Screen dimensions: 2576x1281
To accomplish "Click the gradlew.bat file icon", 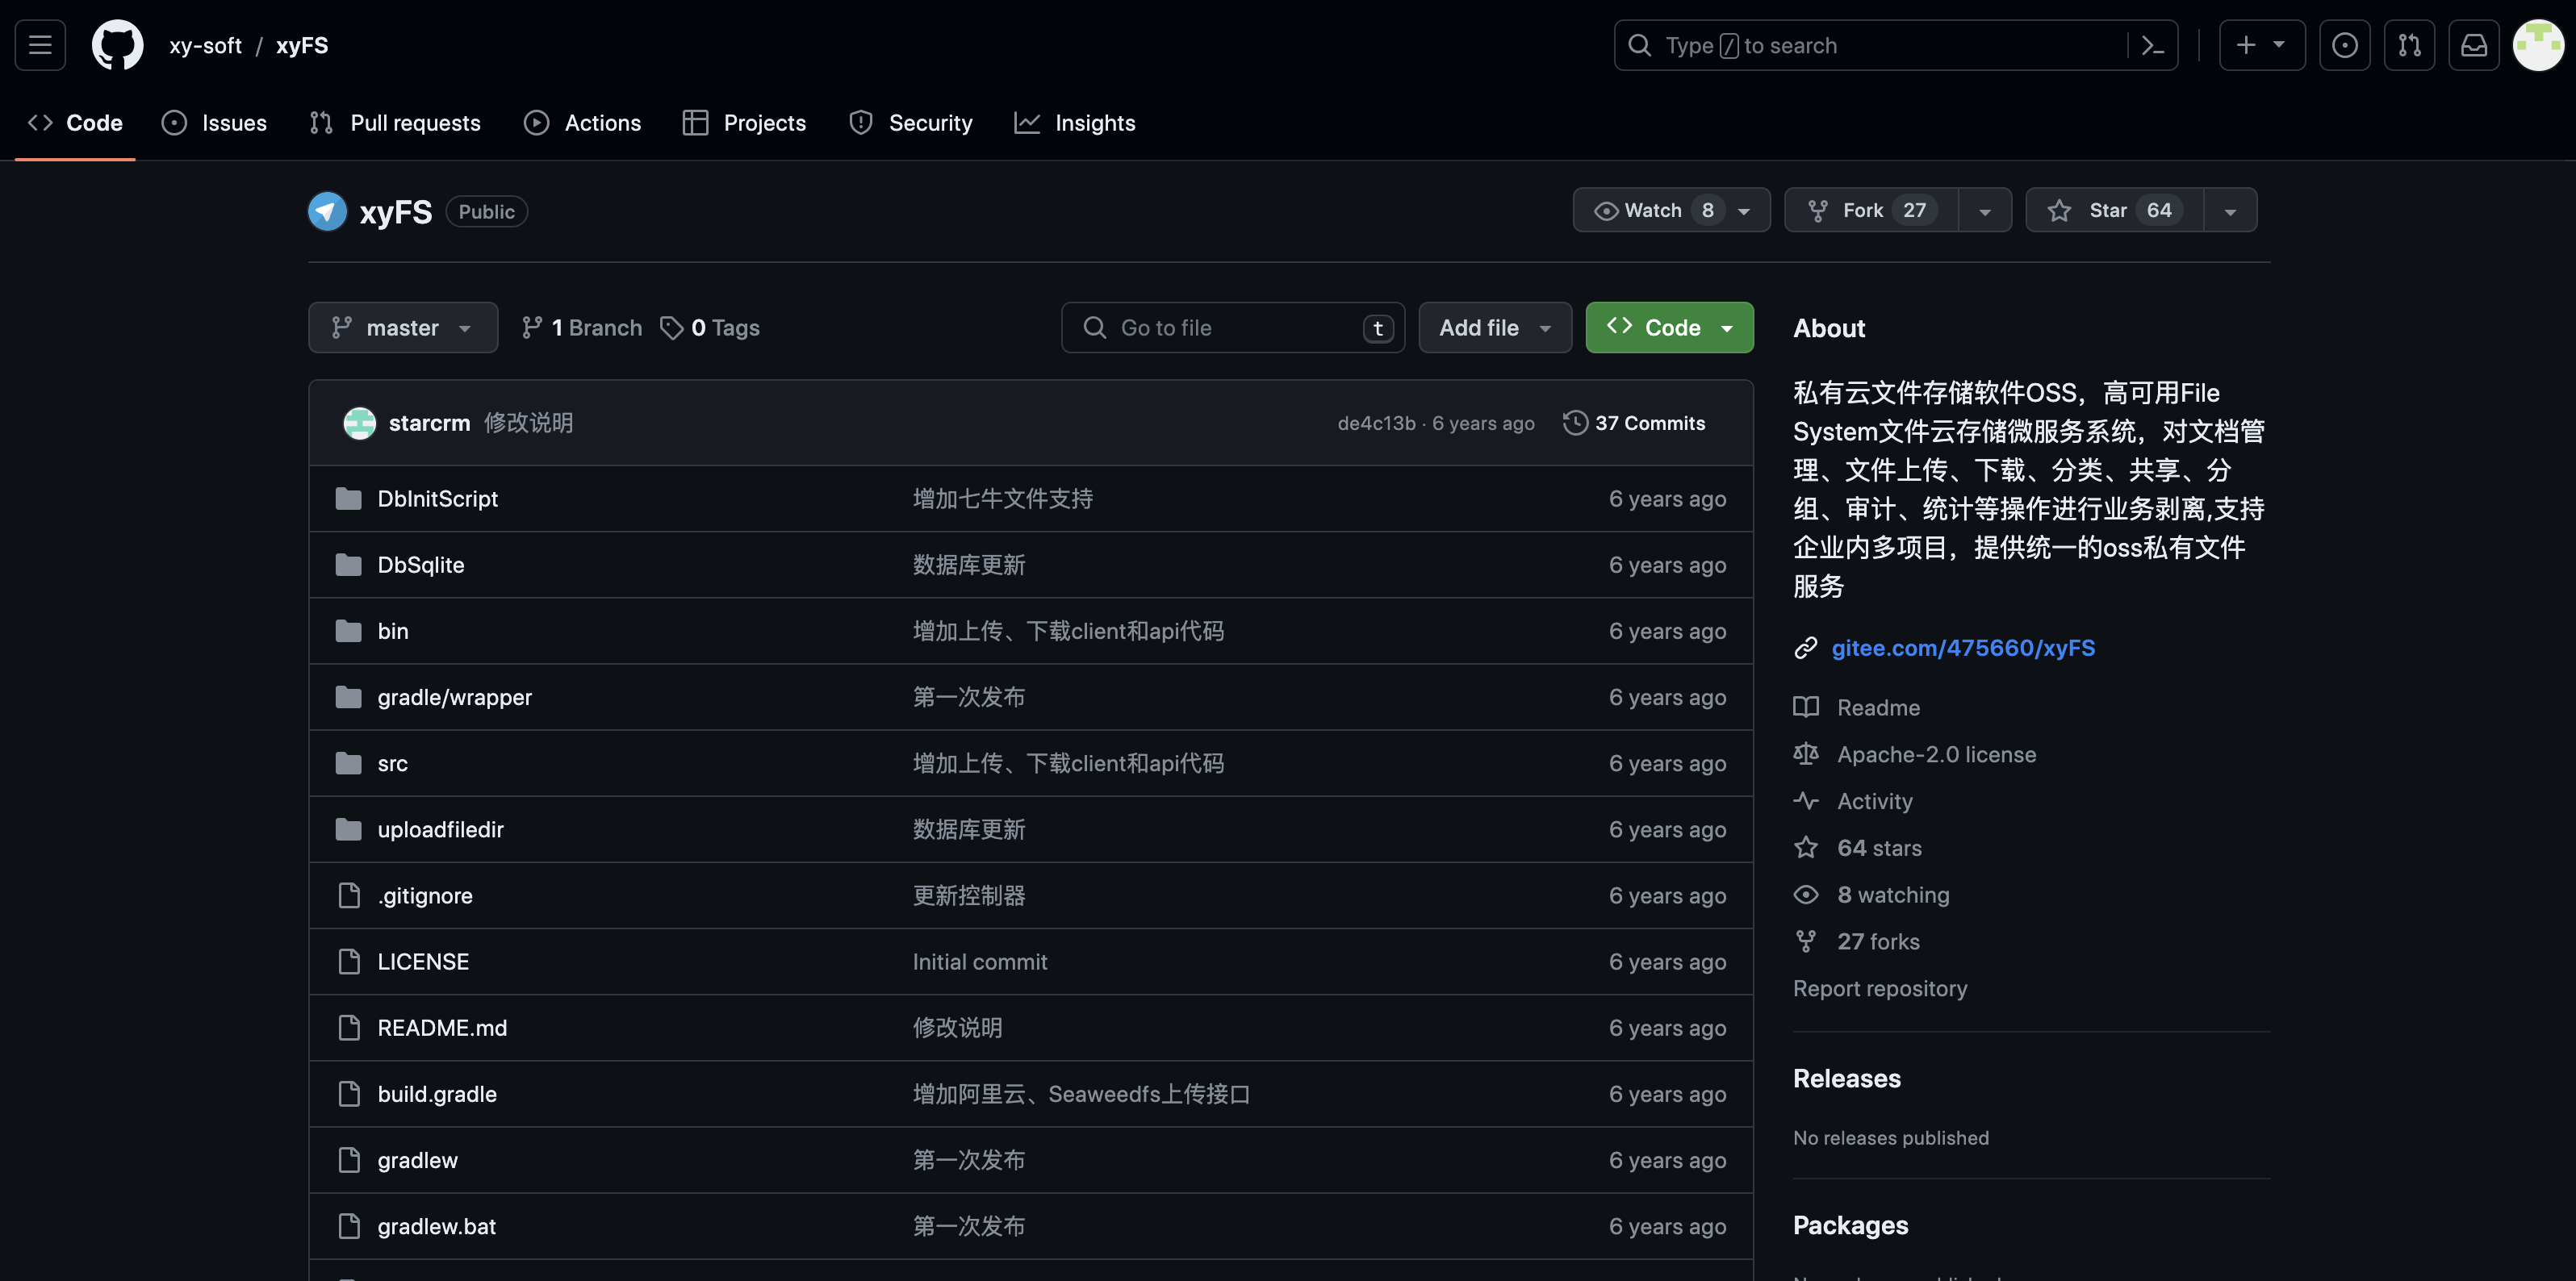I will click(349, 1226).
